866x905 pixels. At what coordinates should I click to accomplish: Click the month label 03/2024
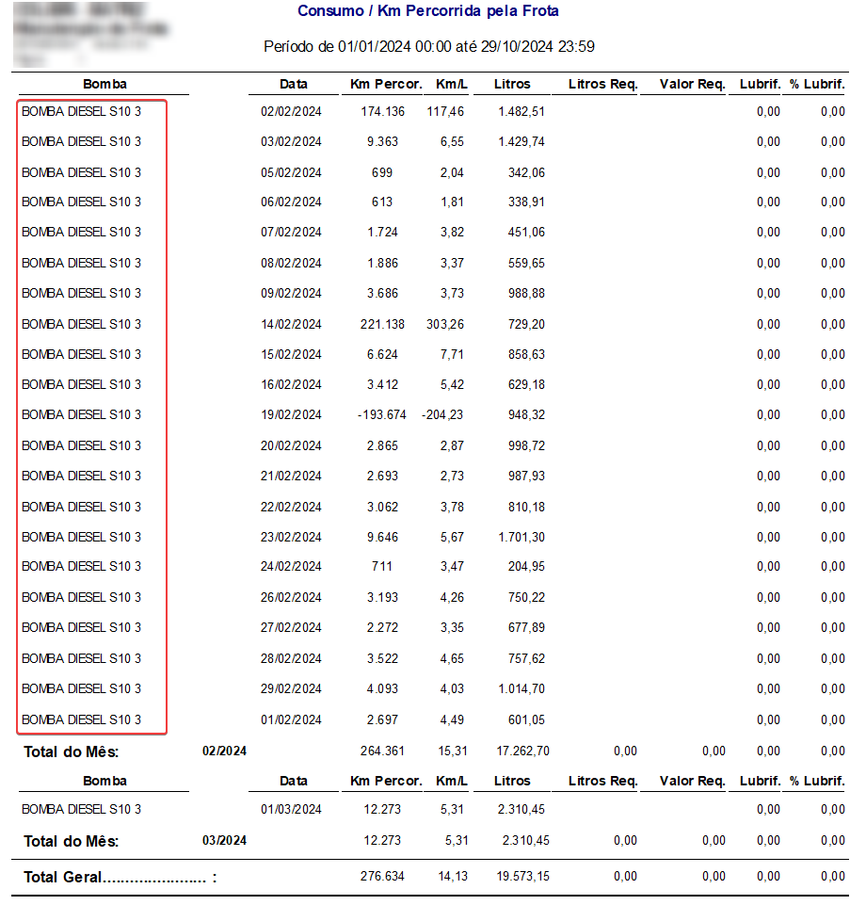point(224,841)
